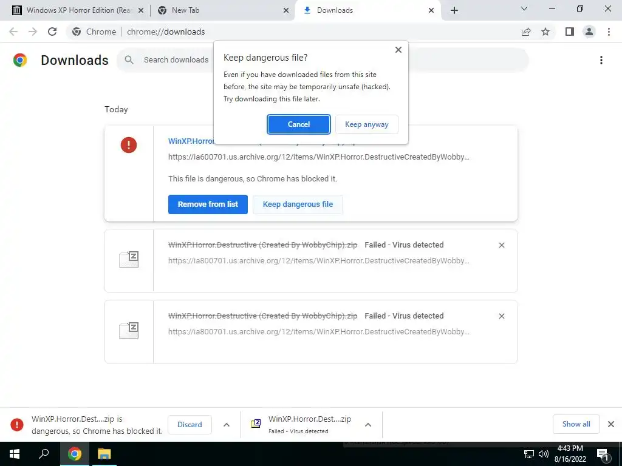The image size is (622, 466).
Task: Click the Chrome logo beside Downloads title
Action: point(20,60)
